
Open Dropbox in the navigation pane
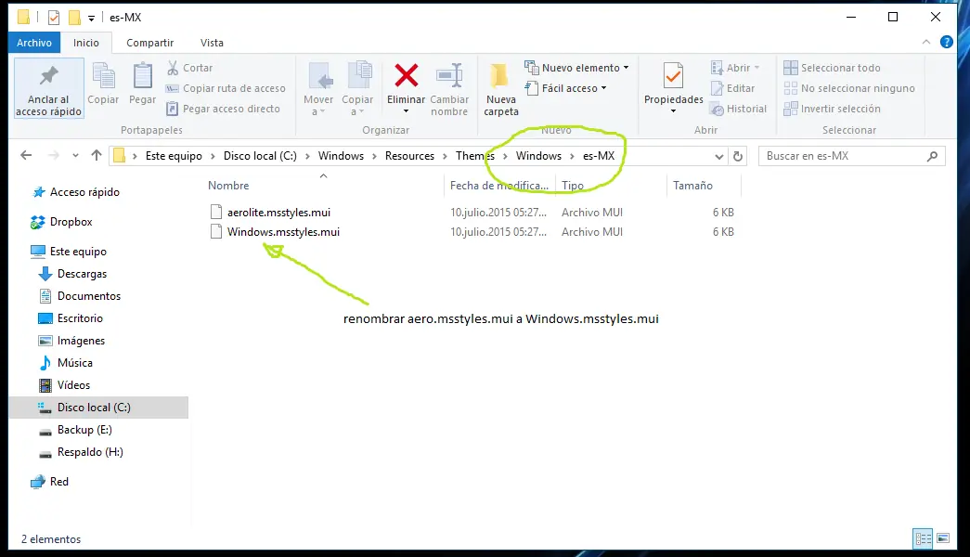click(62, 222)
